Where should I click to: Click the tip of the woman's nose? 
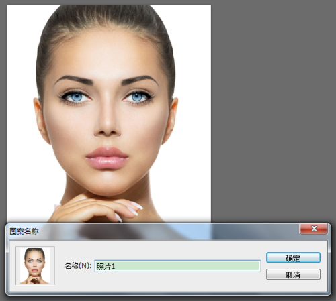108,127
